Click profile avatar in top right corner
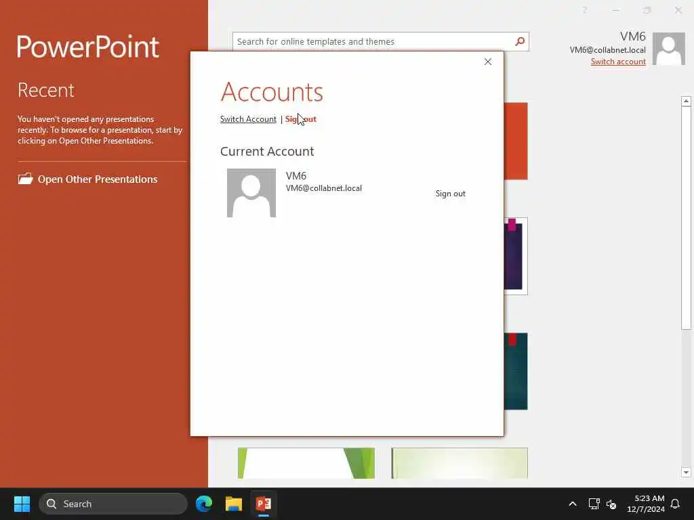 669,49
